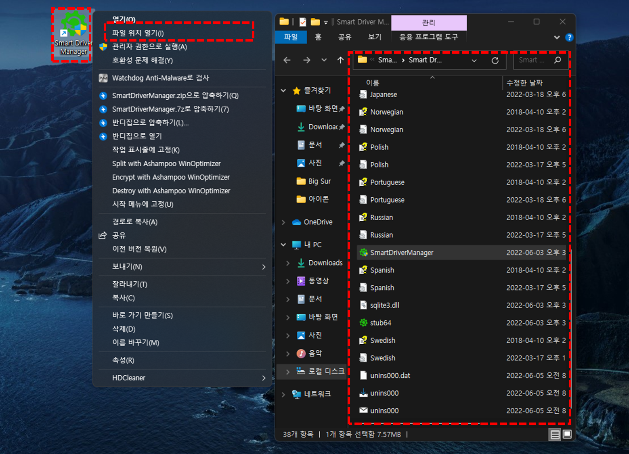Screen dimensions: 629x454
Task: Click the 네트워크 network icon in navigation pane
Action: 296,394
